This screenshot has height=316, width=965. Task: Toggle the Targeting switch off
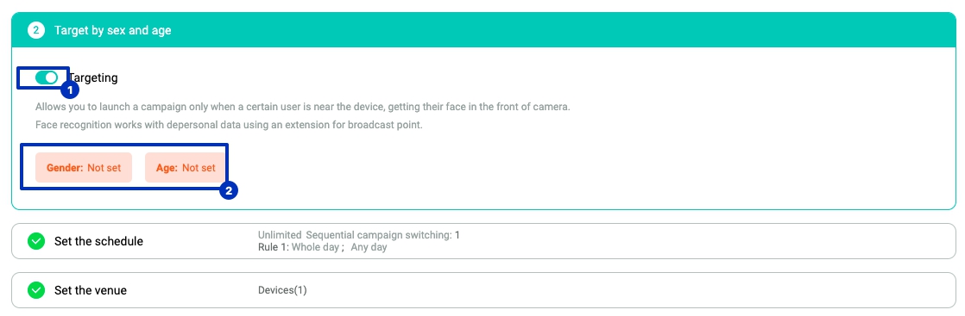[x=46, y=77]
